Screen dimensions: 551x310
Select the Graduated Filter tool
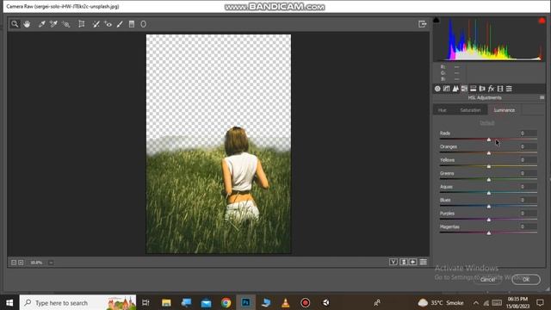click(132, 24)
